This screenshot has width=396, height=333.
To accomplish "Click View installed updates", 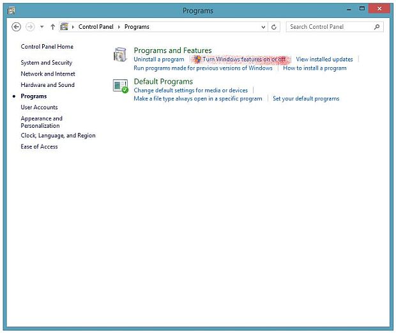I will 324,59.
